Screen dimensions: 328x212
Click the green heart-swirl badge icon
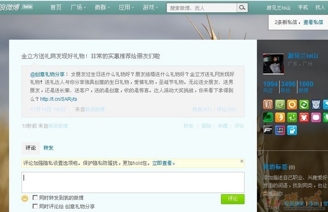click(280, 104)
